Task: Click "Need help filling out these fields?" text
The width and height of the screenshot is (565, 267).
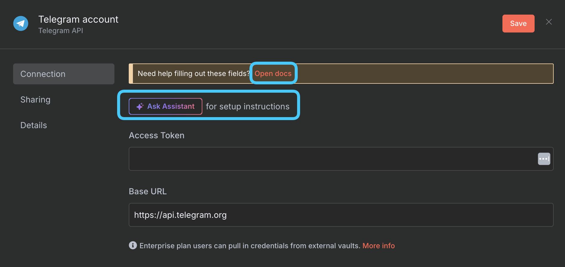Action: 194,74
